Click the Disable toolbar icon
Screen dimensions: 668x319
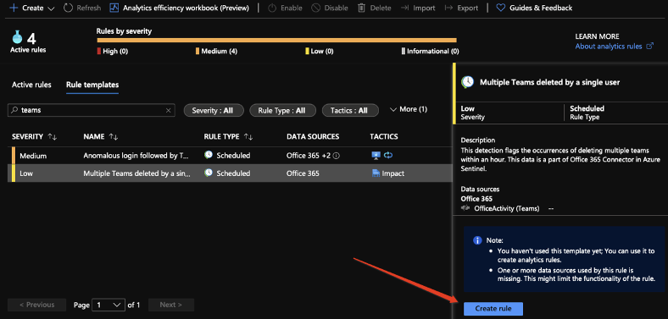[x=315, y=8]
